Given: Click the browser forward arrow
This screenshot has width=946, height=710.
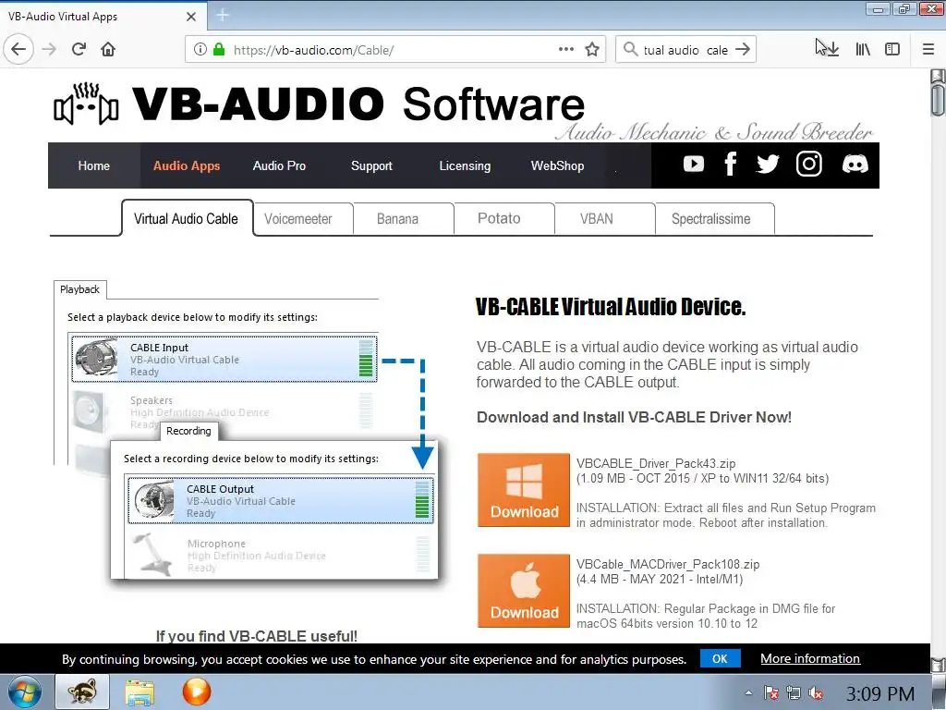Looking at the screenshot, I should click(x=49, y=50).
